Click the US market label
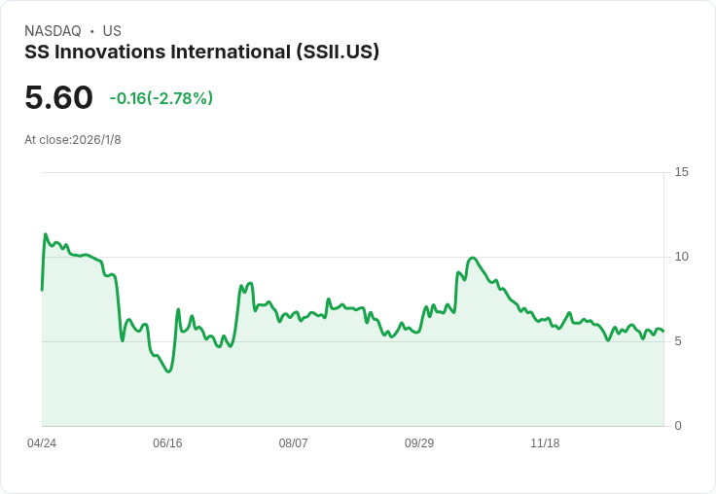The height and width of the screenshot is (494, 716). click(x=112, y=31)
